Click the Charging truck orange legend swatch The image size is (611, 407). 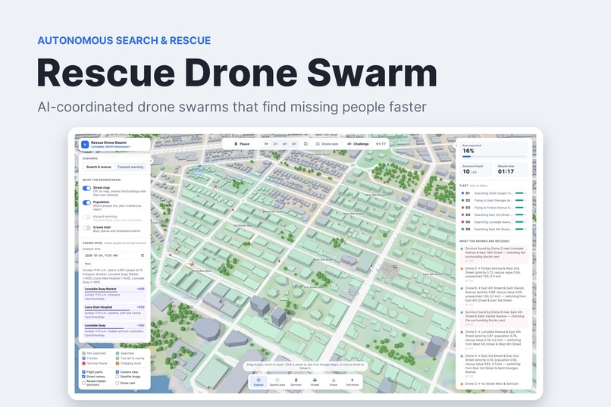point(117,363)
